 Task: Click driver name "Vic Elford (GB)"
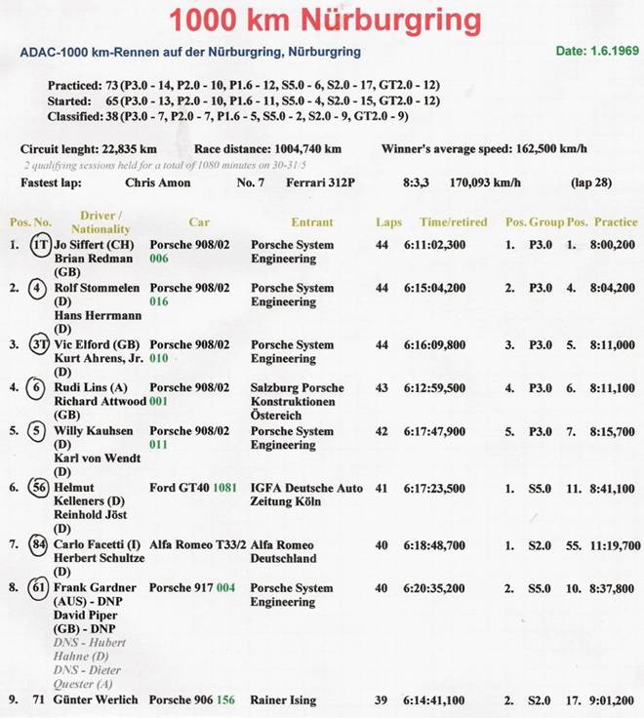(x=97, y=344)
